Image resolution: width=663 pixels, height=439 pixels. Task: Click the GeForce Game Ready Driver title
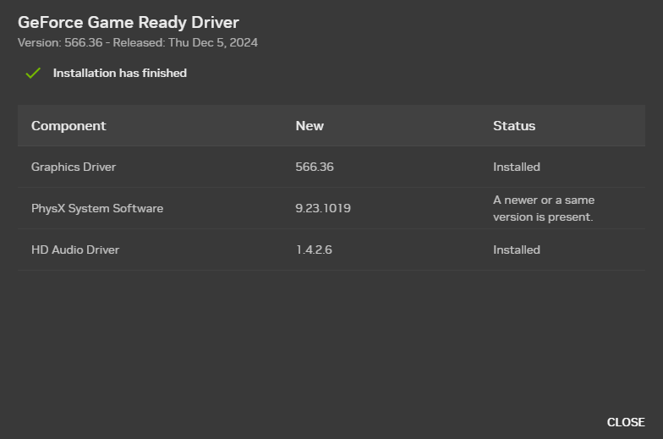click(x=129, y=23)
